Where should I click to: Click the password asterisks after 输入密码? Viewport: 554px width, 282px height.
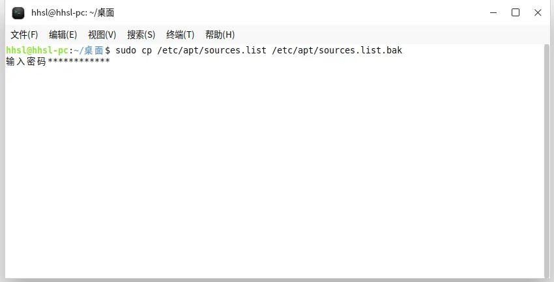(x=79, y=61)
